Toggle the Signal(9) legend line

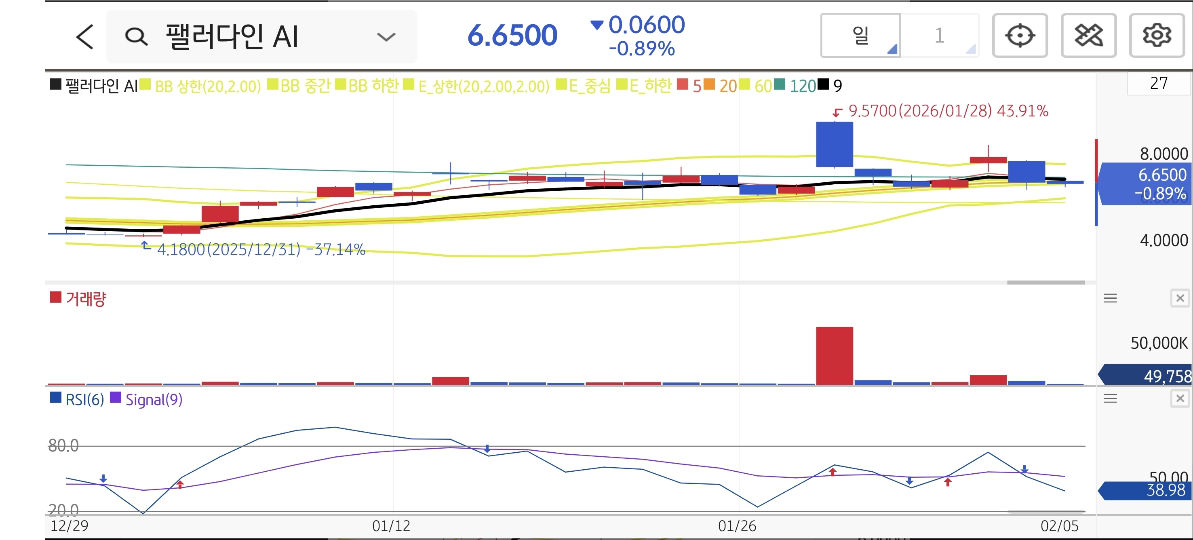pyautogui.click(x=154, y=399)
